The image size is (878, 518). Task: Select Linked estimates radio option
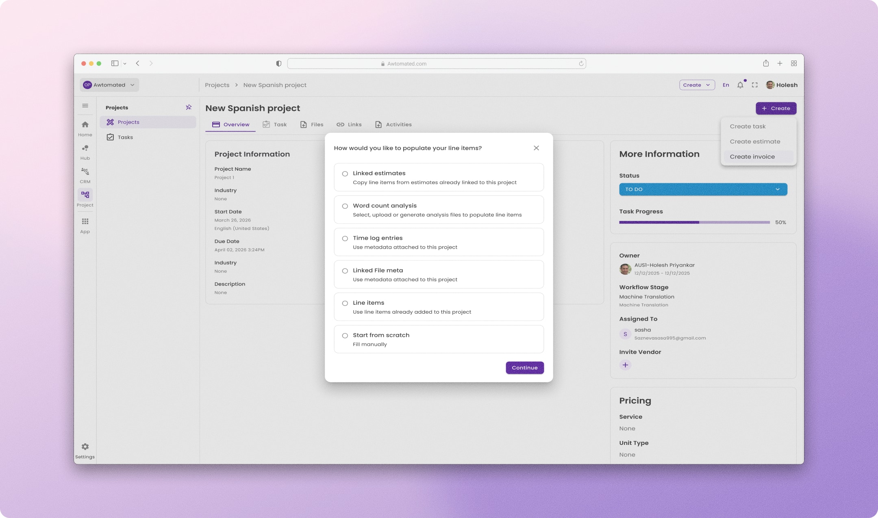pyautogui.click(x=345, y=174)
